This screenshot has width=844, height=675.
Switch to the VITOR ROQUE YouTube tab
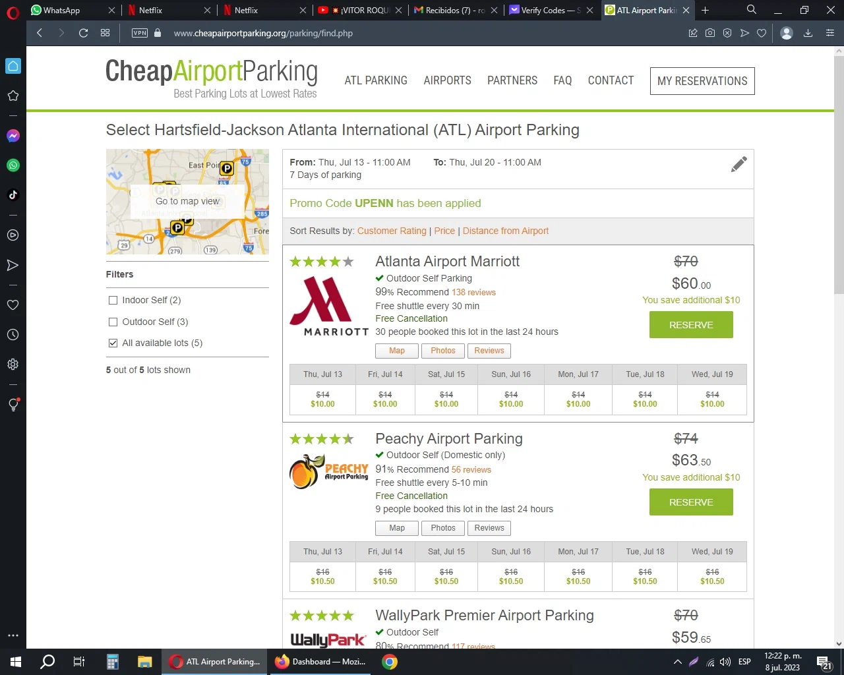point(359,10)
